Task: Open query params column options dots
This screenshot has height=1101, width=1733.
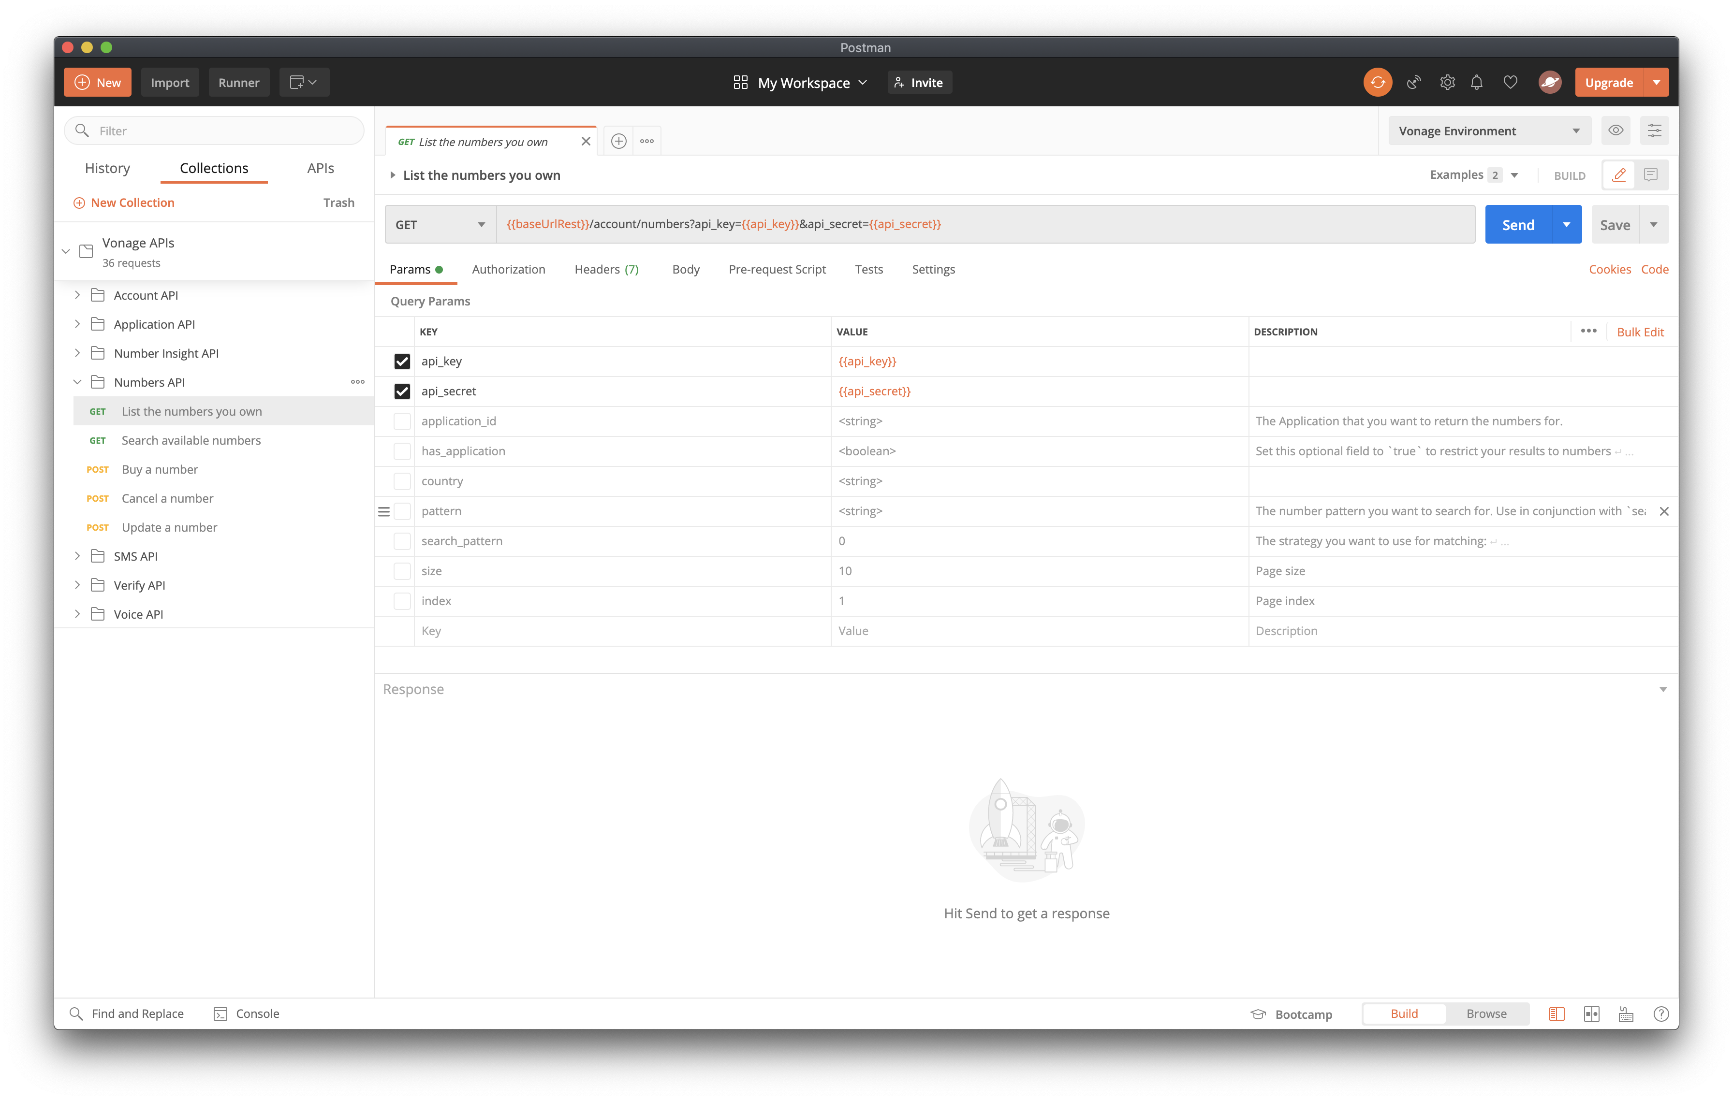Action: pyautogui.click(x=1589, y=332)
